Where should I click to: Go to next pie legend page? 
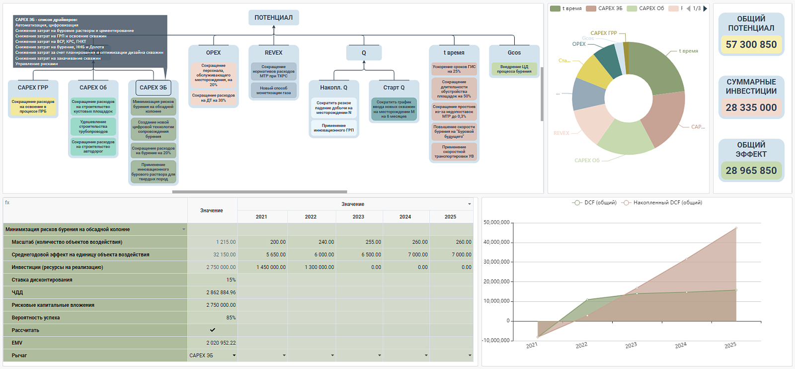[x=705, y=8]
